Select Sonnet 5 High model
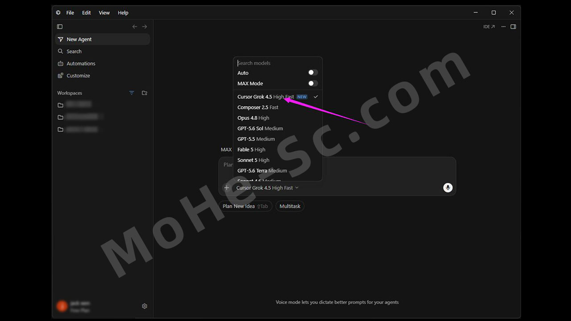Screen dimensions: 571x321 [277, 160]
